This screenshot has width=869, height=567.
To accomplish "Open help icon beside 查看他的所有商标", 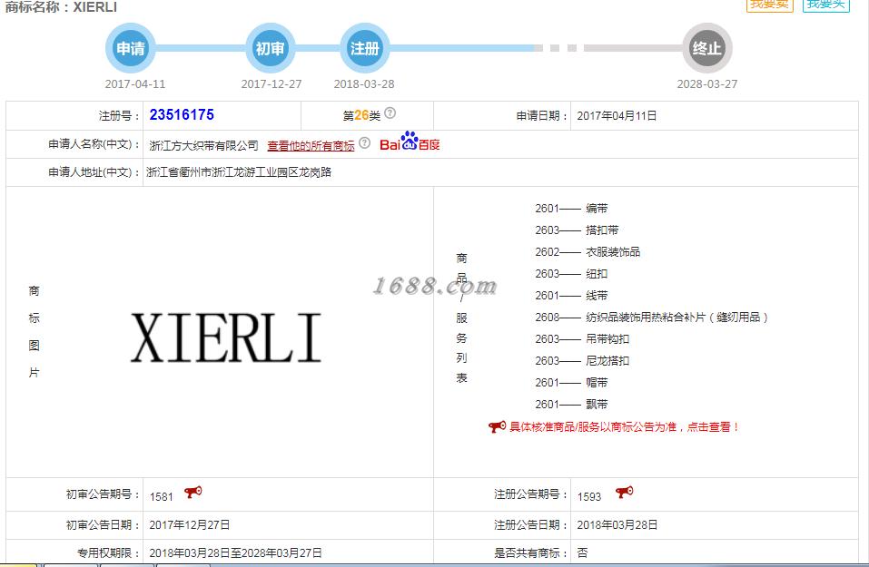I will (364, 142).
